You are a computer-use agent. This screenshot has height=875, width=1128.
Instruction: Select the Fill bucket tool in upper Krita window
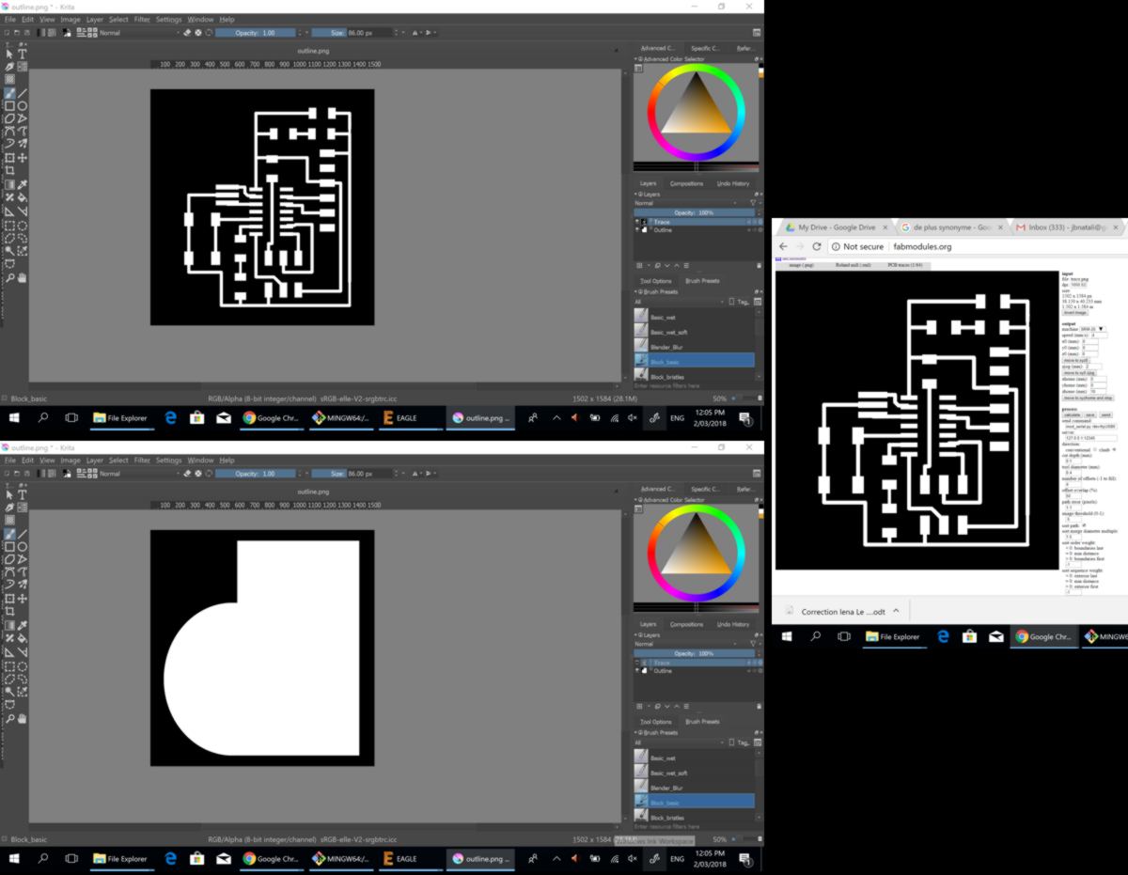click(x=23, y=197)
